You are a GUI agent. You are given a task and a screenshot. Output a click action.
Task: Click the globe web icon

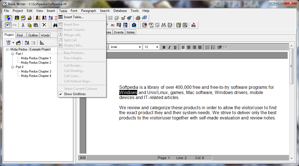pos(134,25)
